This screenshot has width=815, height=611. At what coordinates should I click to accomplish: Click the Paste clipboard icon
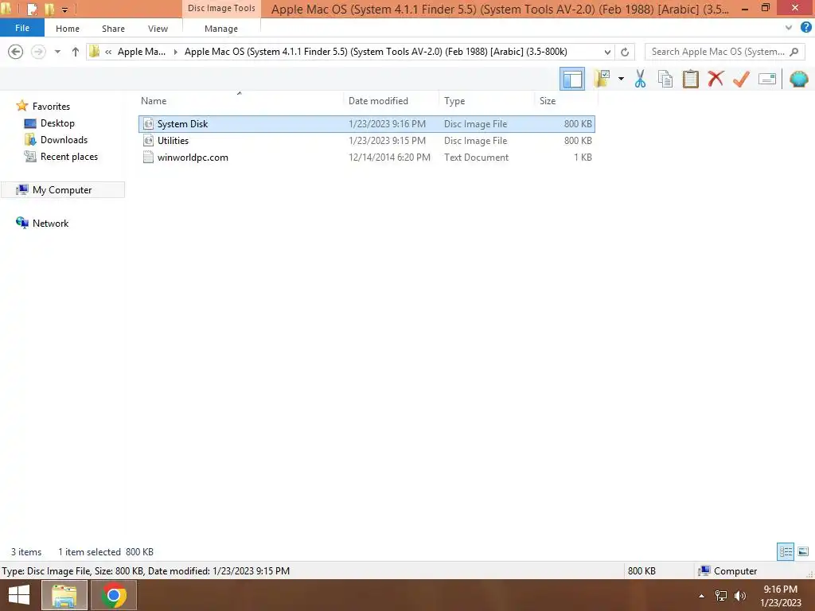point(690,79)
